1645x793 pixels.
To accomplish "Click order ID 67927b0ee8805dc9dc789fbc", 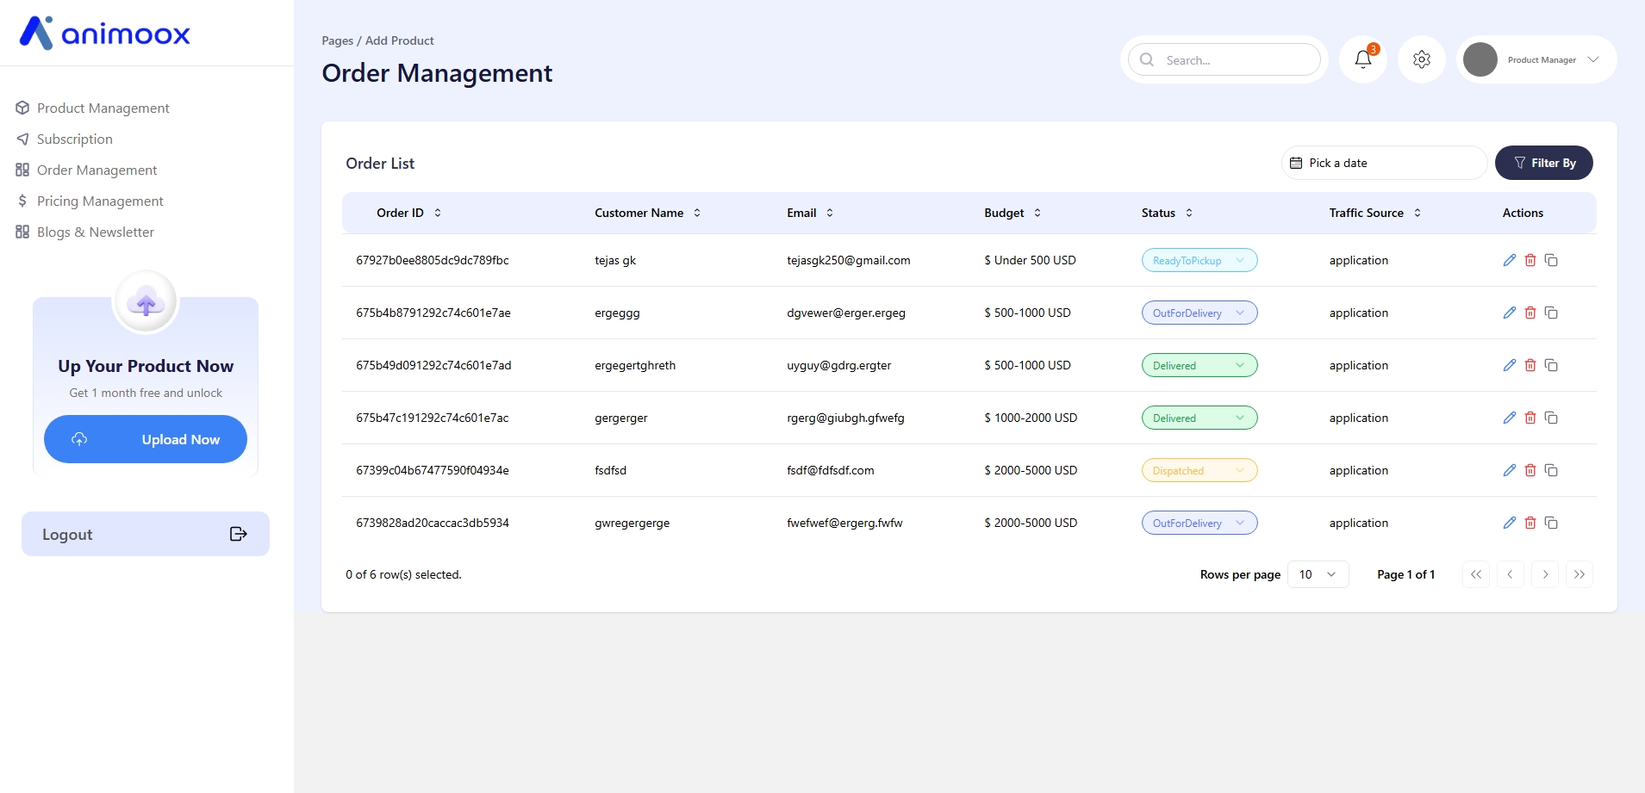I will 433,260.
